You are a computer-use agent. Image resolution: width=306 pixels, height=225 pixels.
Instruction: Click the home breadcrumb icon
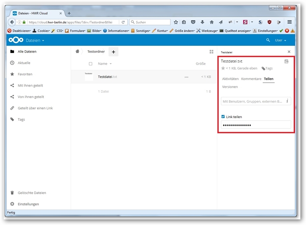pyautogui.click(x=78, y=51)
